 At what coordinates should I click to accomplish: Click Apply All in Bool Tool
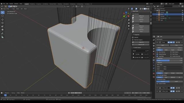[x=141, y=42]
